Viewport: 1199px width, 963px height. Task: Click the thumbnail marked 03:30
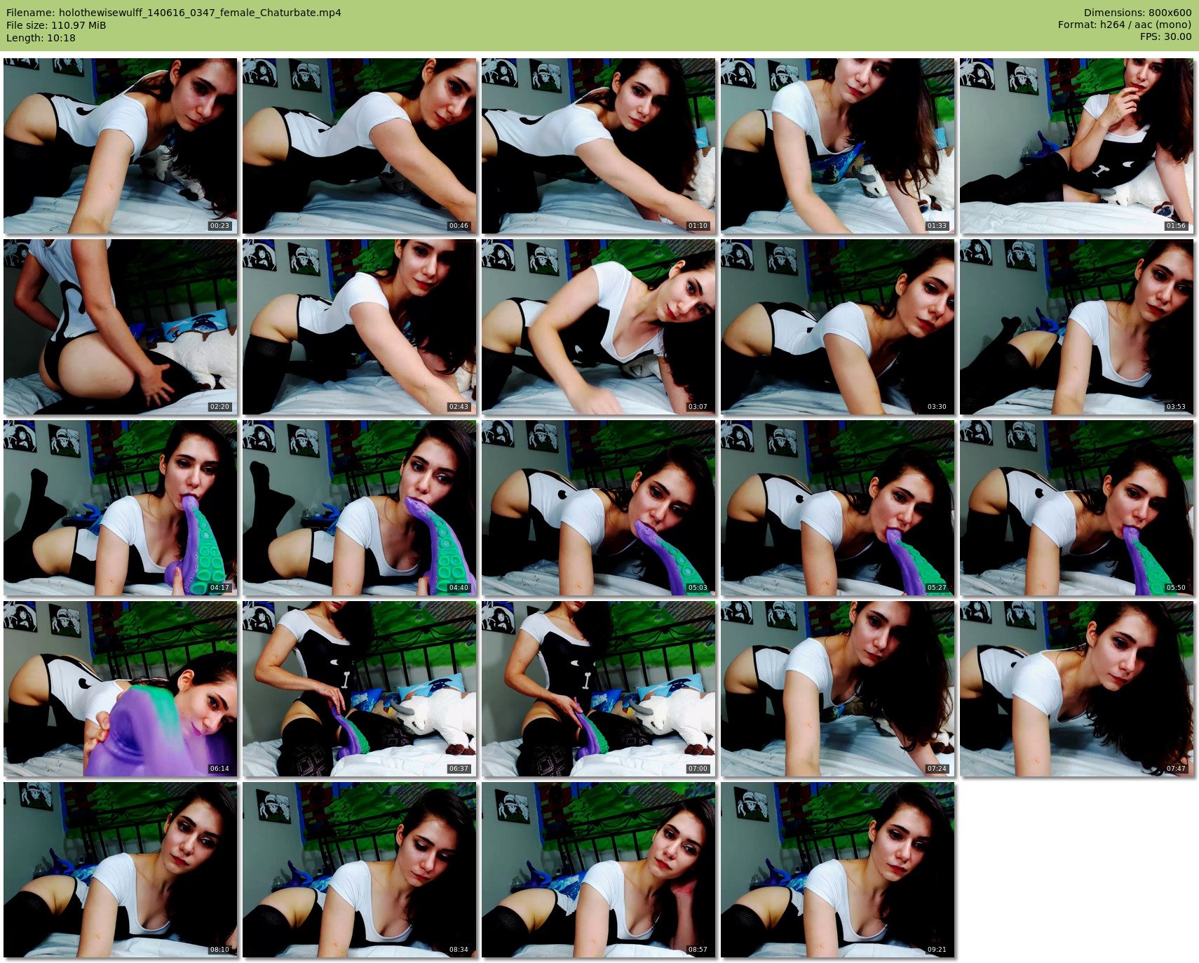click(x=837, y=326)
